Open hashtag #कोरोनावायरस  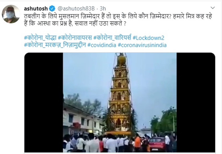[x=75, y=38]
